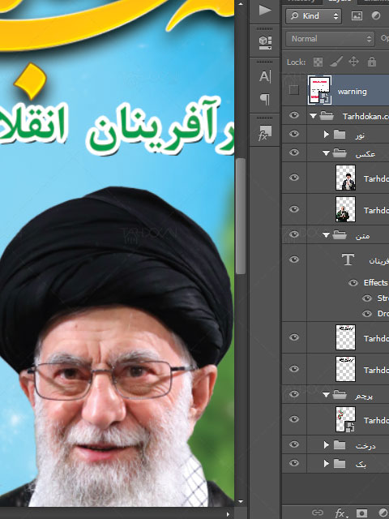Click the 'Effects' label under text layer

coord(375,282)
